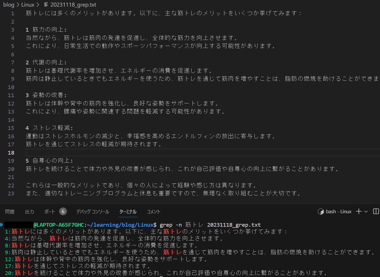Screen dimensions: 380x277
Task: Split the terminal panel
Action: (376, 211)
